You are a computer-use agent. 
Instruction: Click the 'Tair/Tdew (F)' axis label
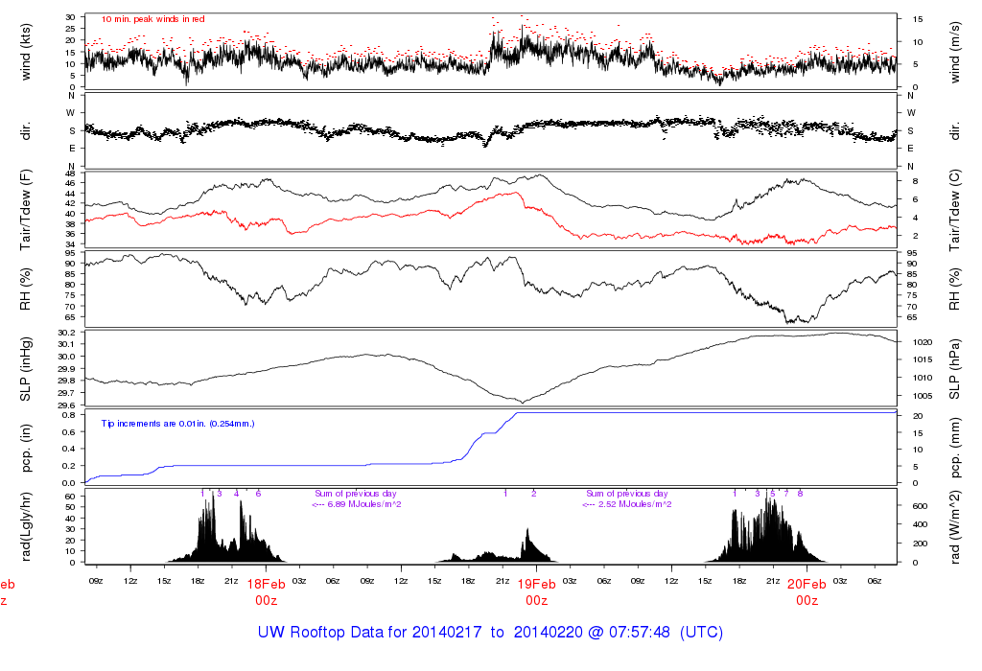(26, 210)
